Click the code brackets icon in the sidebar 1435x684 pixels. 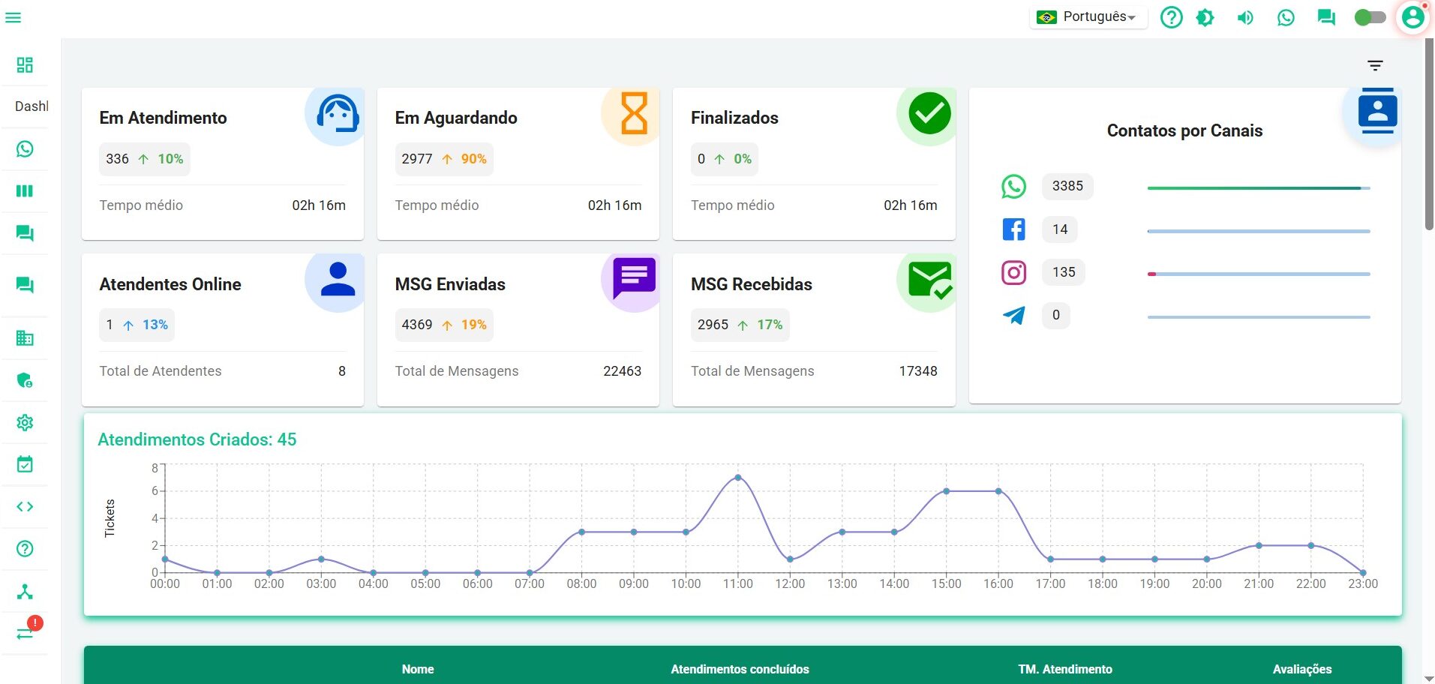click(25, 507)
